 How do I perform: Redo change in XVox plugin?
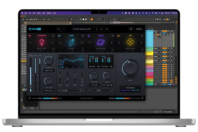pos(63,29)
